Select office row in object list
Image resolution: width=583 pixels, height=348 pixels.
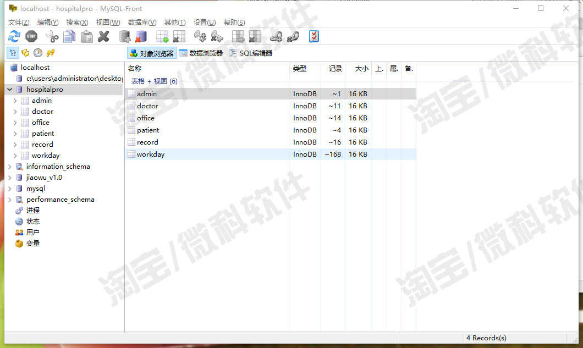coord(271,118)
